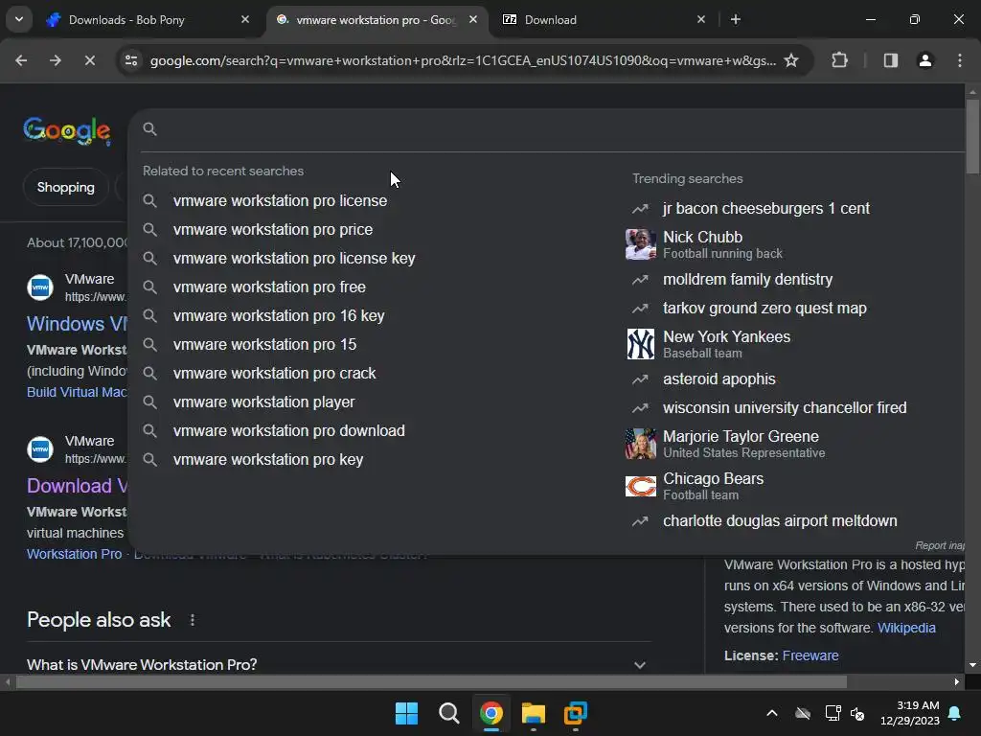Choose suggestion vmware workstation pro key
The image size is (981, 736).
point(268,460)
